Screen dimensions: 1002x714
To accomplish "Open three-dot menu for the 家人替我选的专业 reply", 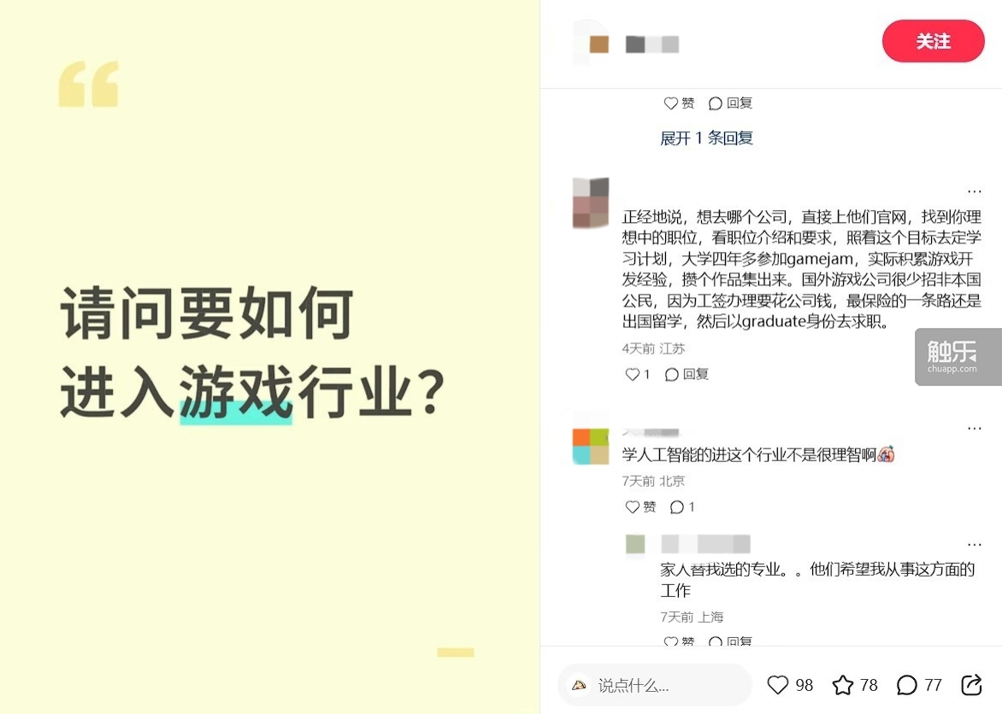I will 974,544.
